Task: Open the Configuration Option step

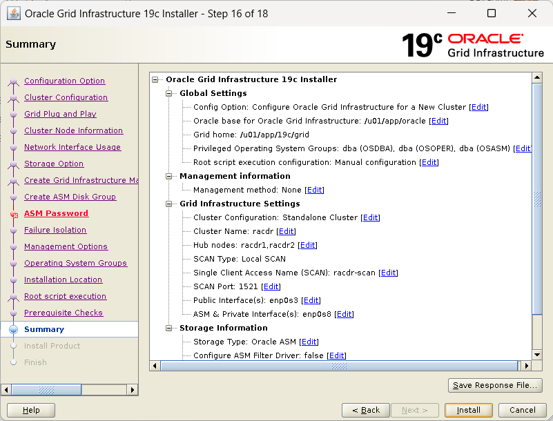Action: coord(64,81)
